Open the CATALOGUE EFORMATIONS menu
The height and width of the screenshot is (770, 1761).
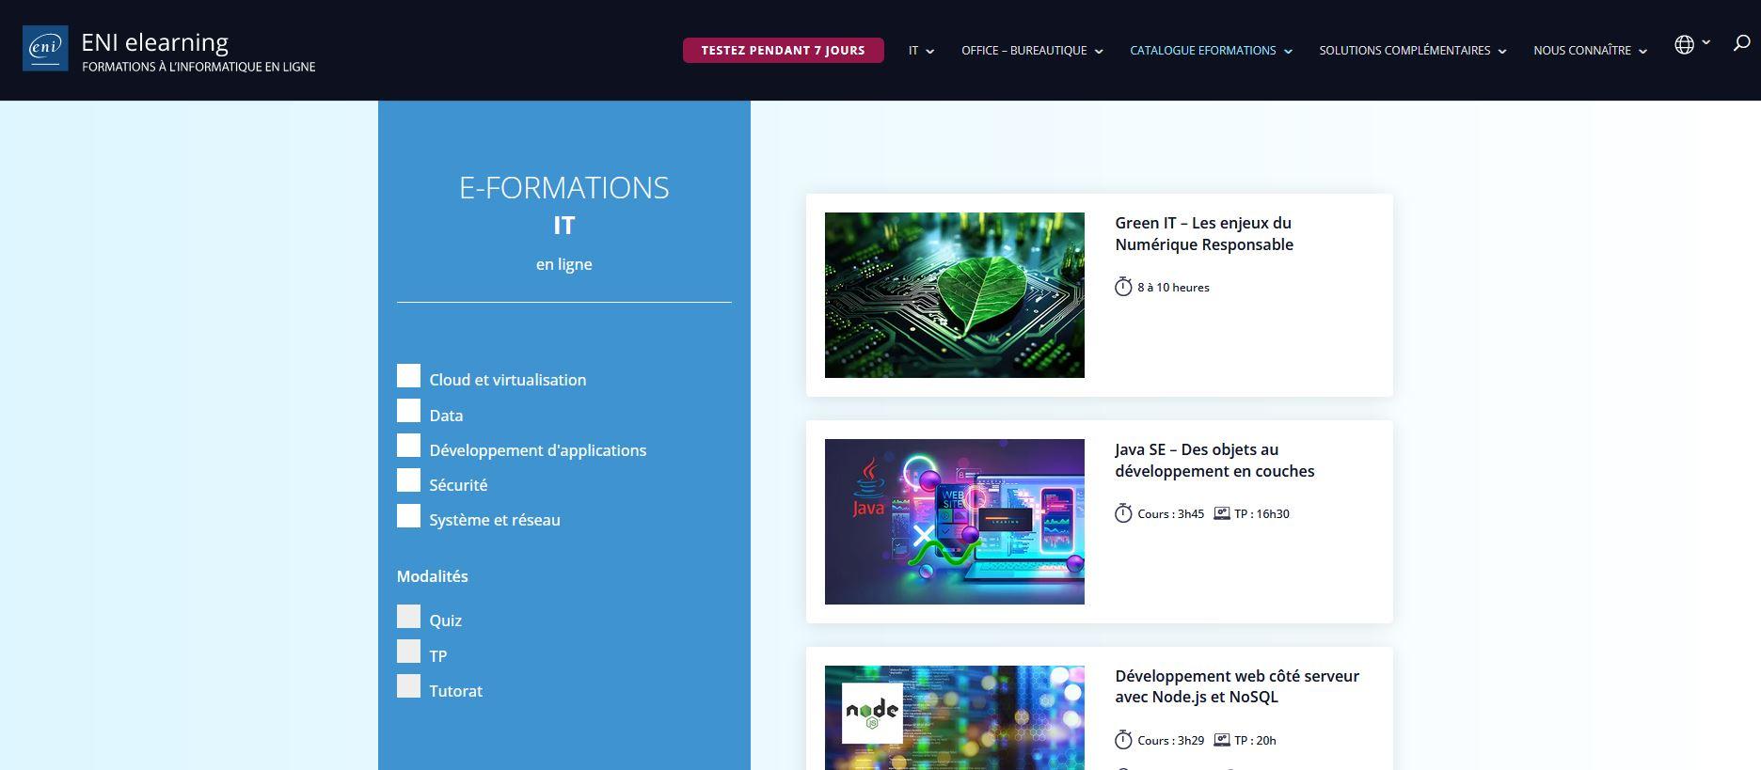coord(1203,51)
